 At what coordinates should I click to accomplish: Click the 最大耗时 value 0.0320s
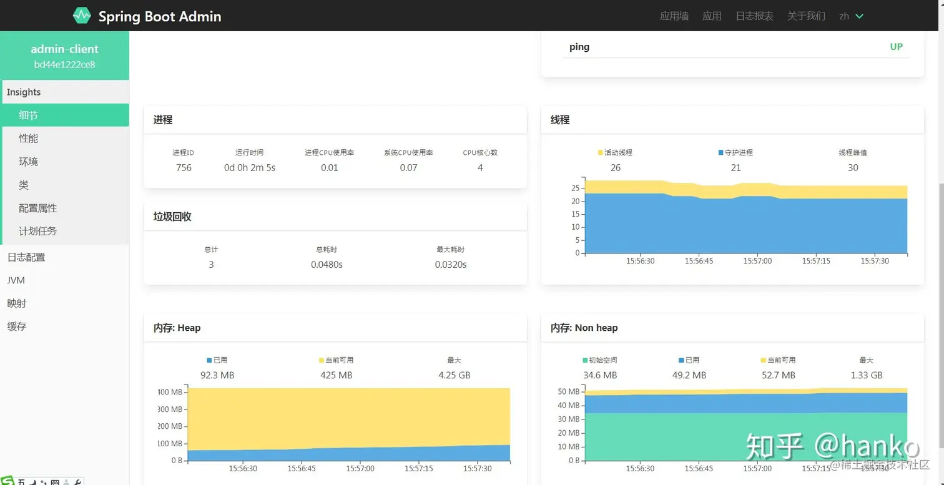pos(451,265)
